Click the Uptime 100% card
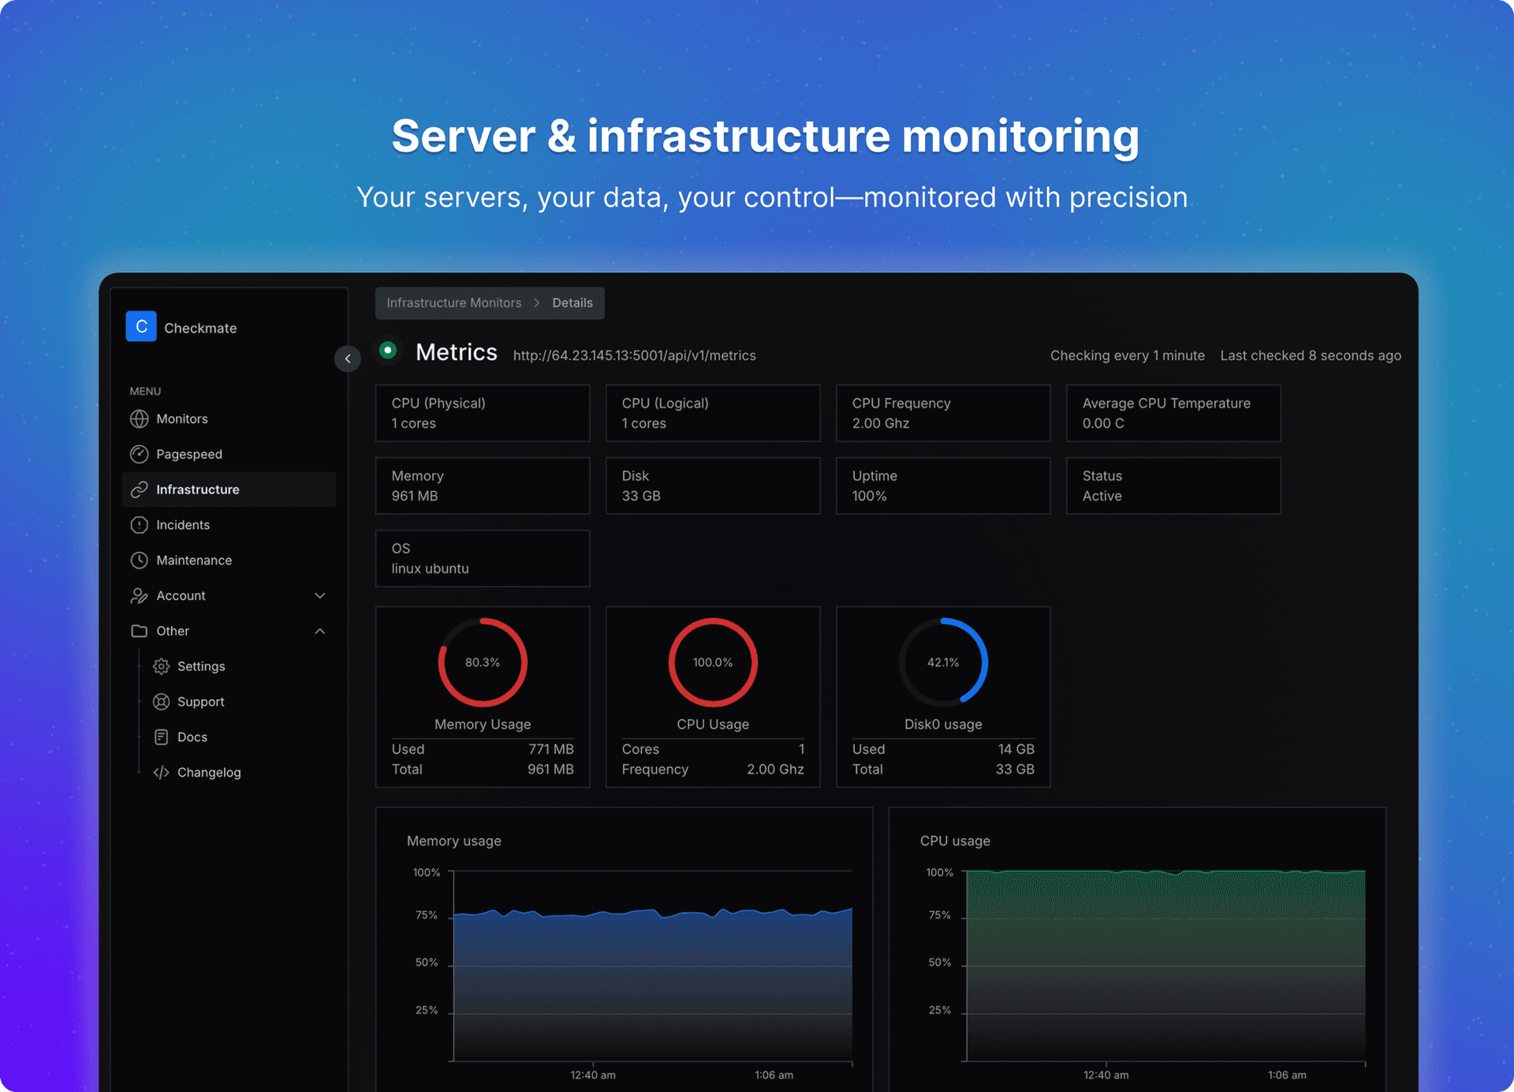 (x=943, y=486)
